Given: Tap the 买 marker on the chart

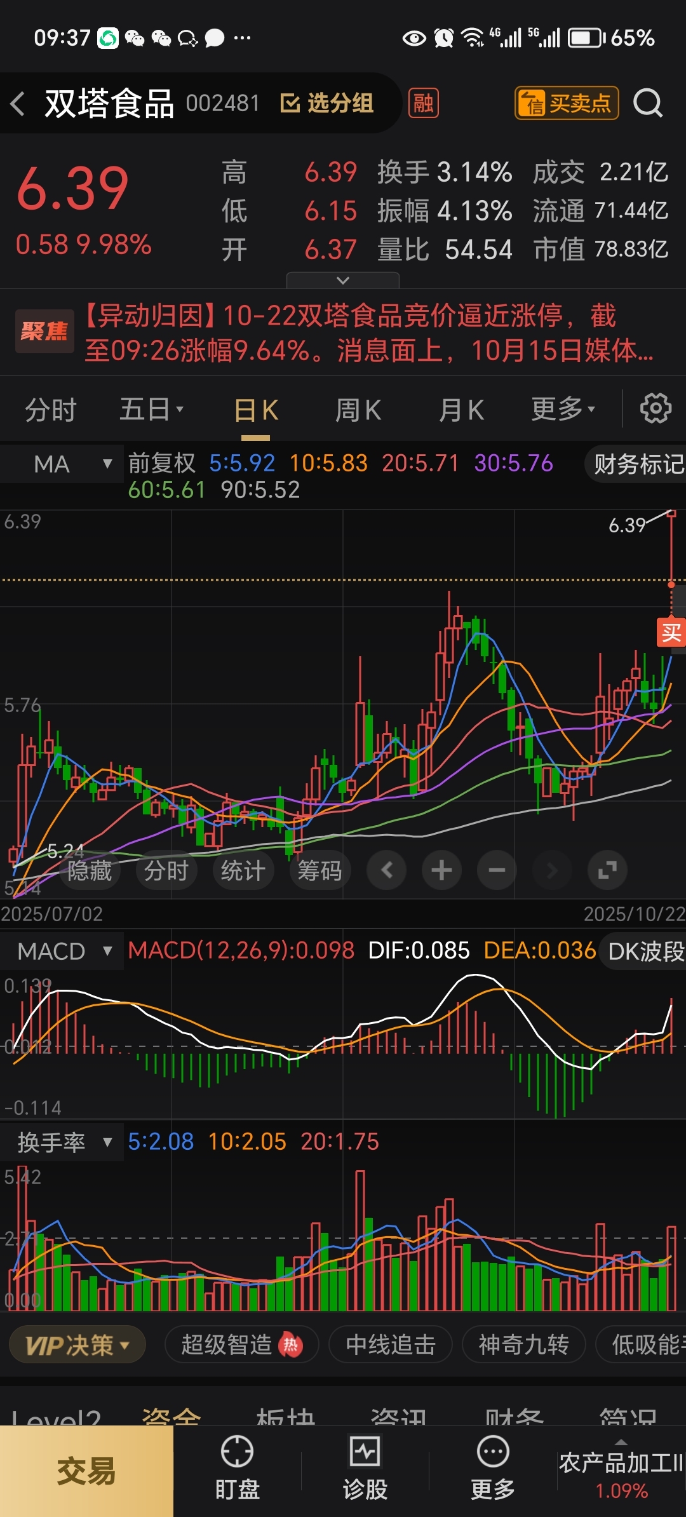Looking at the screenshot, I should (671, 633).
